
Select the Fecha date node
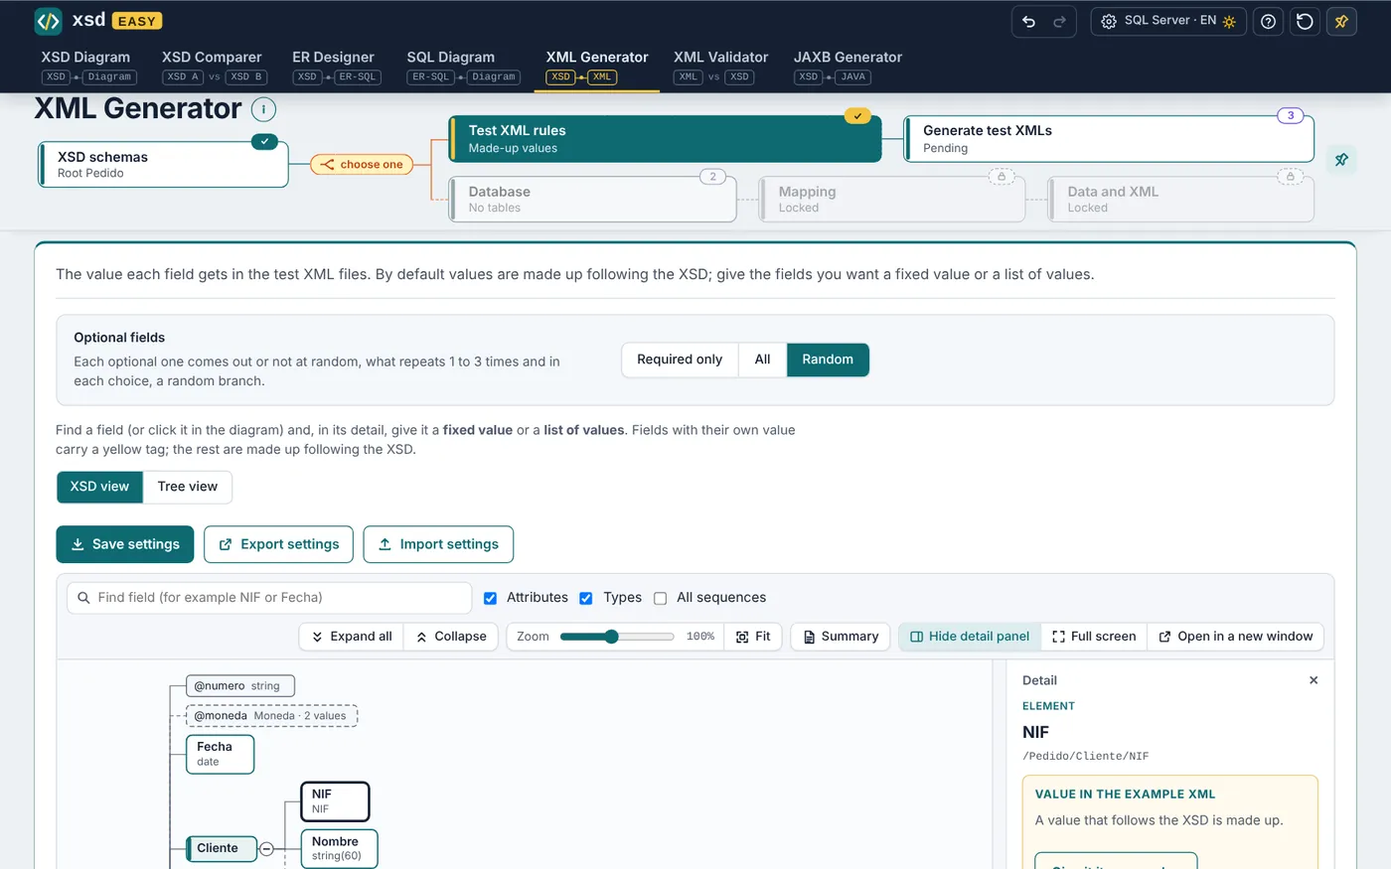(x=221, y=754)
